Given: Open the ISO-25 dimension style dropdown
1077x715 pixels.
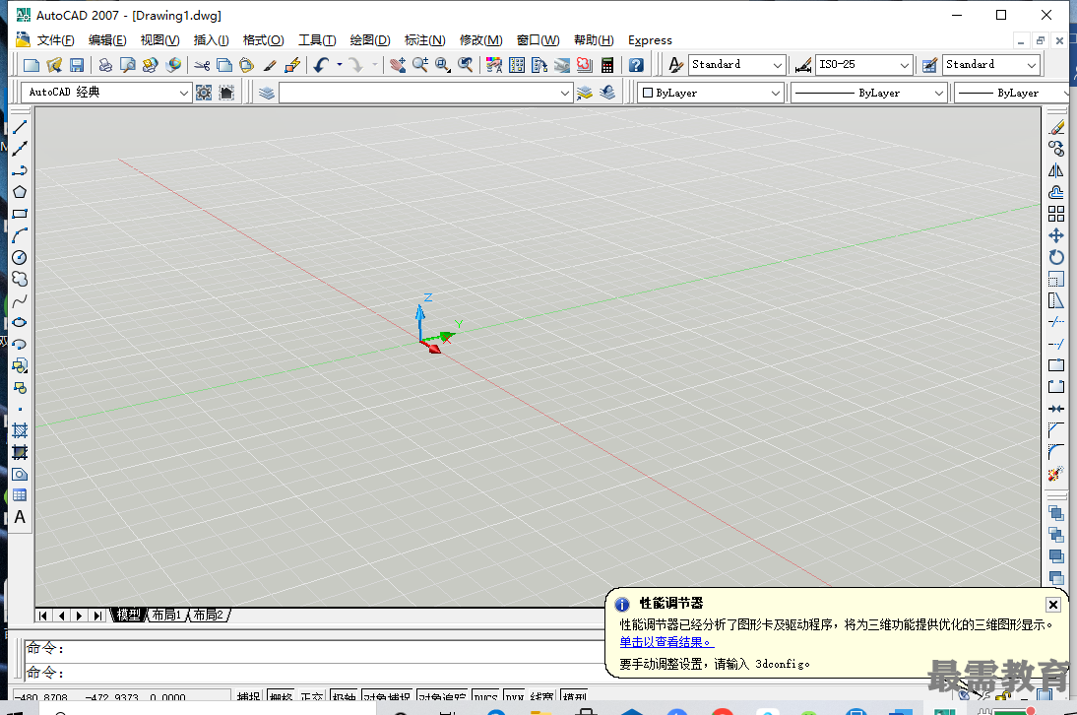Looking at the screenshot, I should tap(864, 65).
